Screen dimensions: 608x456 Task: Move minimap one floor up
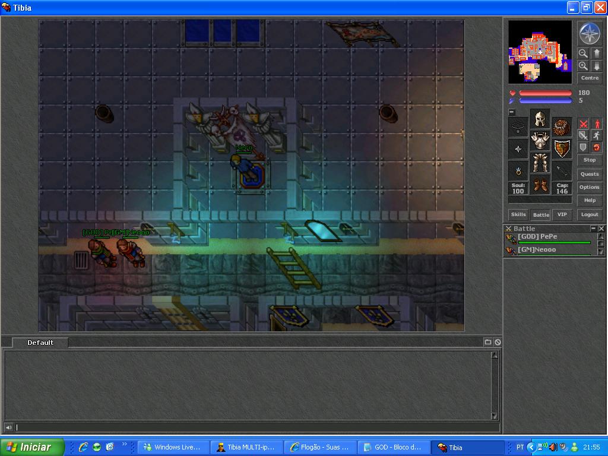(596, 53)
